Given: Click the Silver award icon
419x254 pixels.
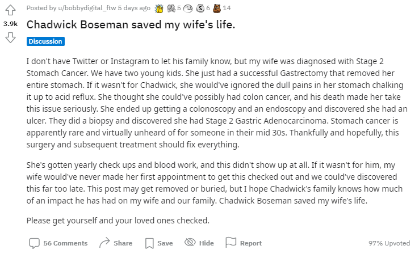Looking at the screenshot, I should click(x=200, y=9).
